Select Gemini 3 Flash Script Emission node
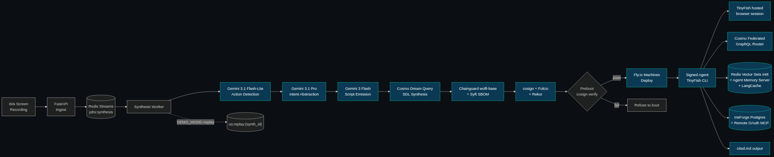This screenshot has height=157, width=774. pos(358,91)
